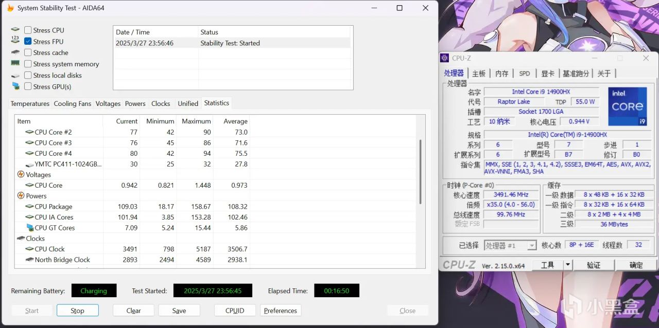Click the 验证 button in CPU-Z

pyautogui.click(x=594, y=265)
